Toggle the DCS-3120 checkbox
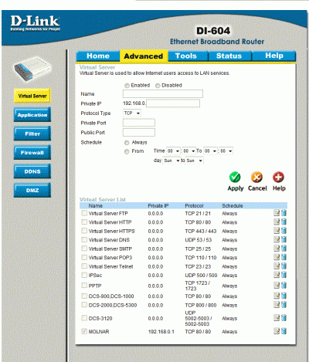Image resolution: width=309 pixels, height=362 pixels. click(x=84, y=318)
